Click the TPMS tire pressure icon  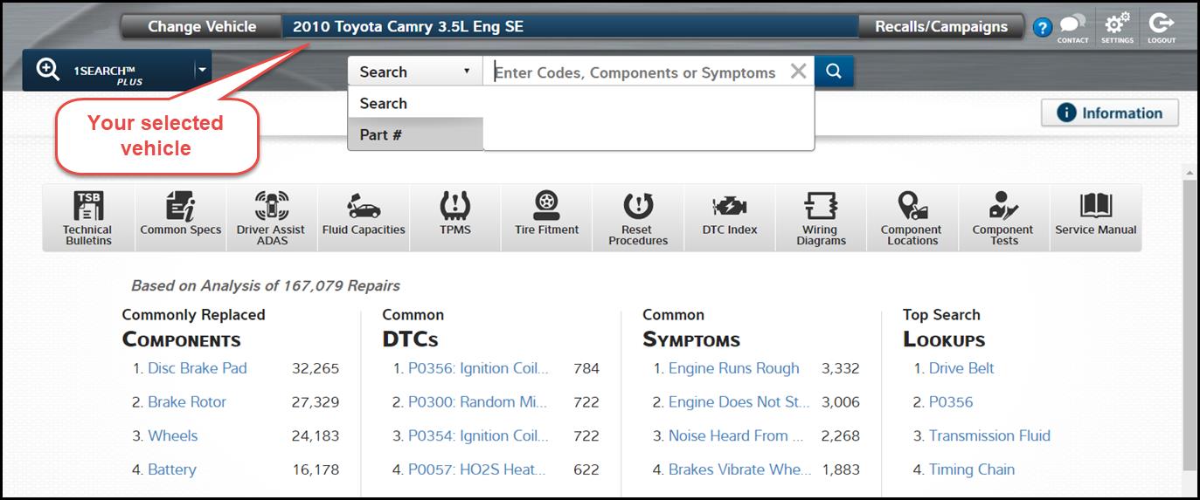tap(455, 217)
